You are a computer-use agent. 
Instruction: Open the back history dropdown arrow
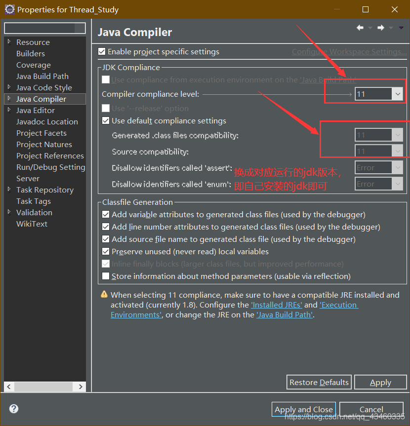pos(370,28)
